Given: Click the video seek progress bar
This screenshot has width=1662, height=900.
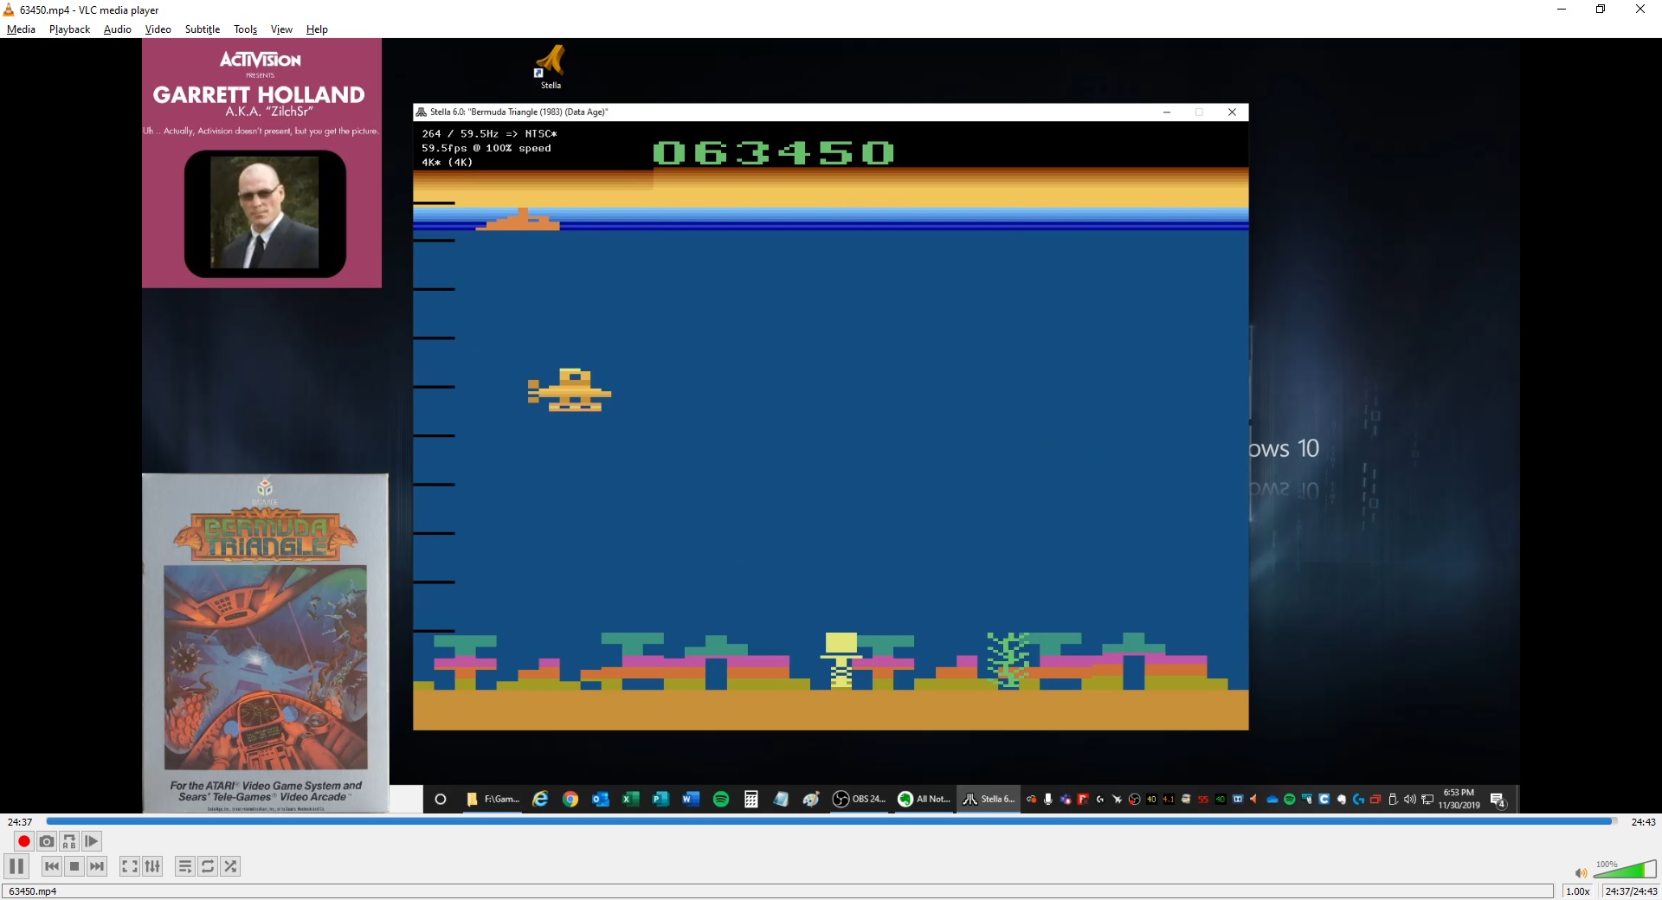Looking at the screenshot, I should click(831, 821).
